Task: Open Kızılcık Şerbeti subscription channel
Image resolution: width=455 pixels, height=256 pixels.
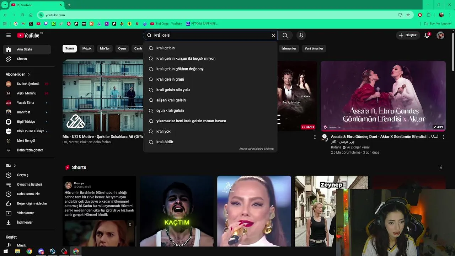Action: [27, 84]
